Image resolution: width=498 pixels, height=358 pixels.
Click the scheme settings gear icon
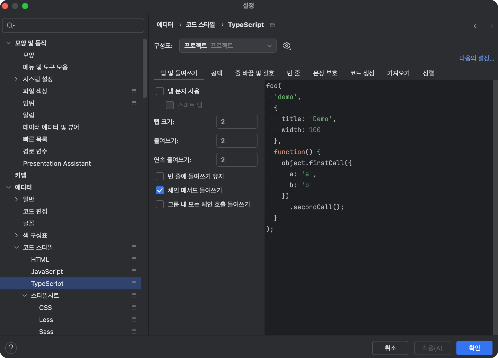point(287,46)
